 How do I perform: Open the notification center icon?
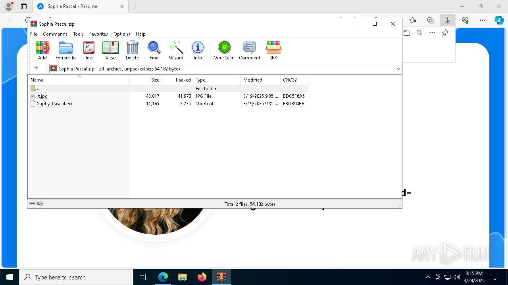[495, 277]
